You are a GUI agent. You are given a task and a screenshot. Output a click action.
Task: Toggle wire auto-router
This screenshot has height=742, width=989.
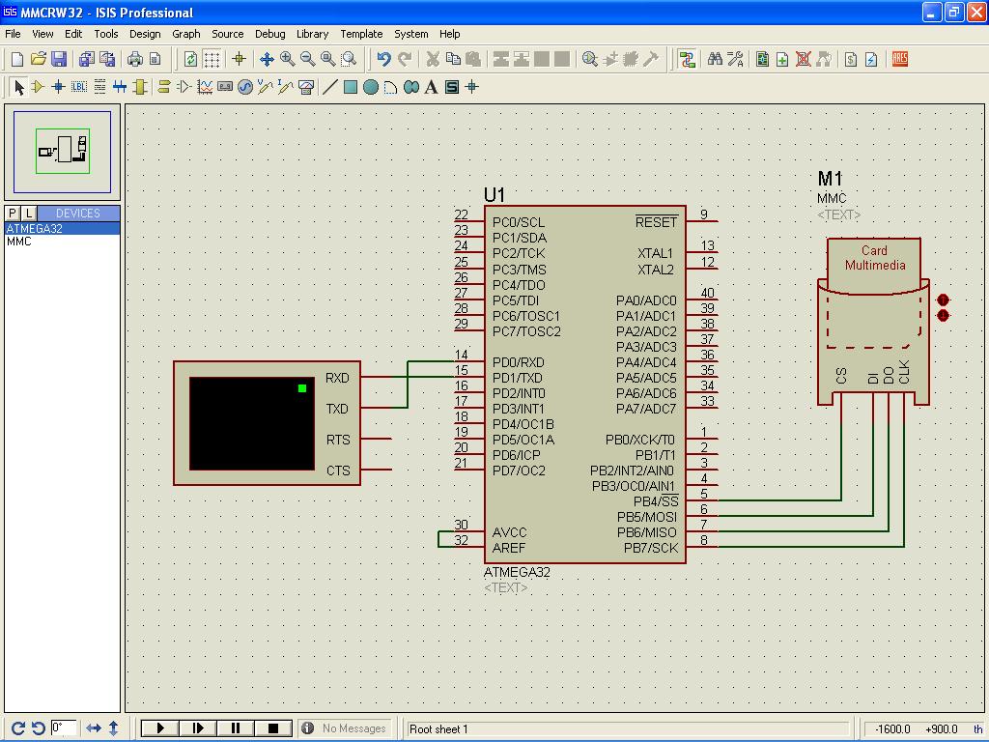click(x=687, y=59)
